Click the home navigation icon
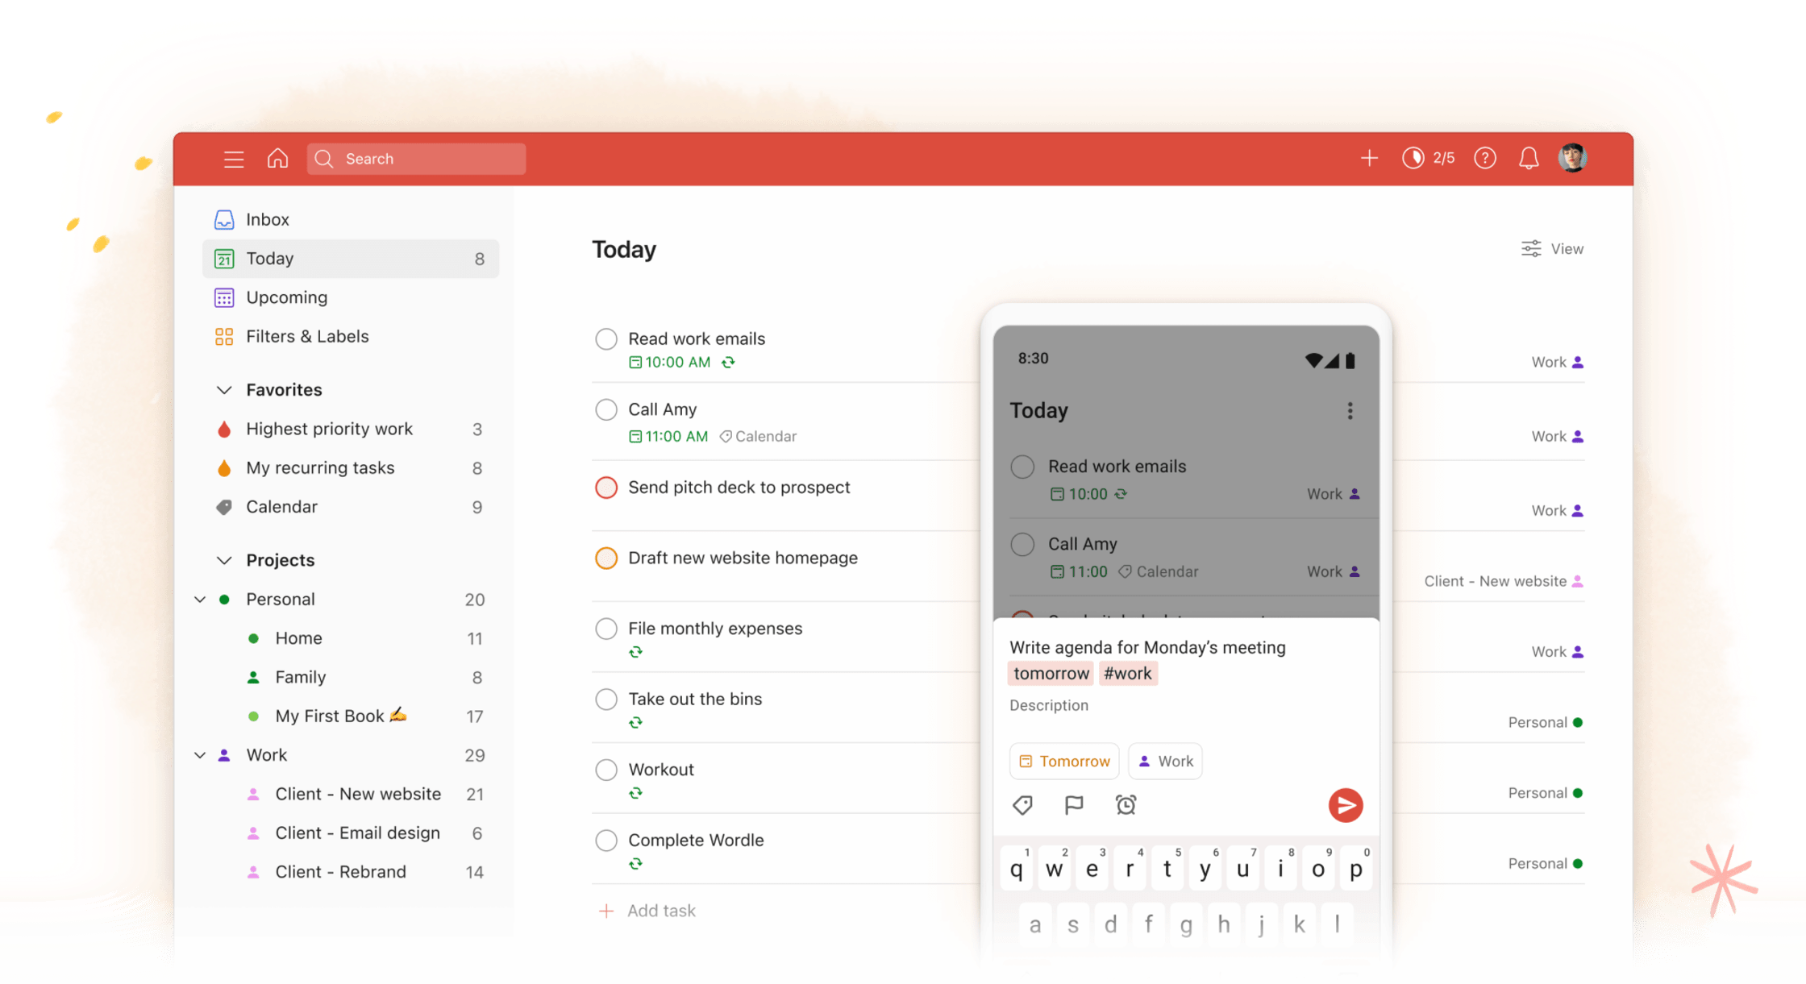 277,157
